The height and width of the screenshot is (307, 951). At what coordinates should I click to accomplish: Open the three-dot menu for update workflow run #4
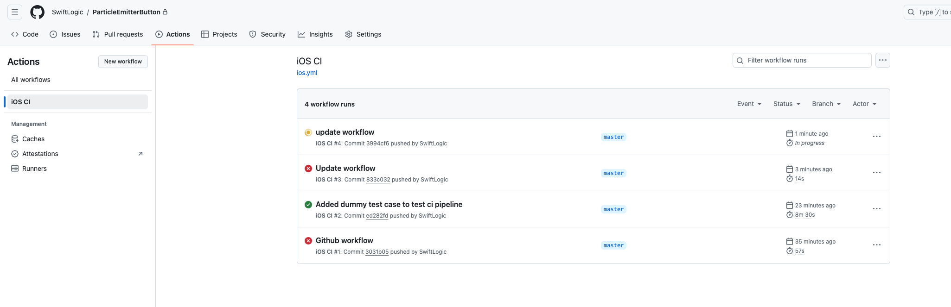[876, 137]
